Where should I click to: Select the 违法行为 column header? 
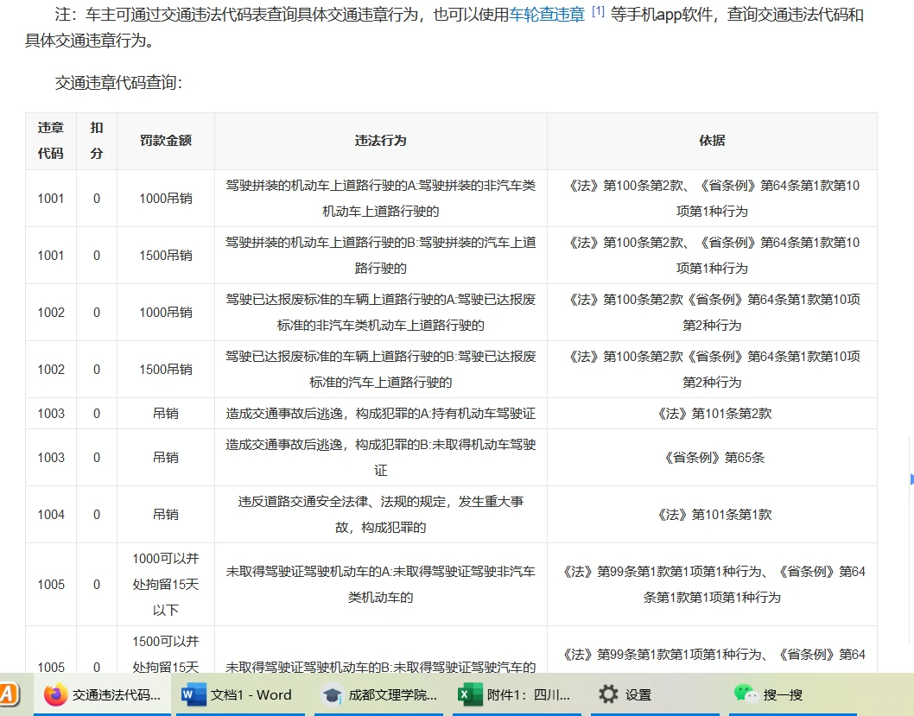click(380, 141)
